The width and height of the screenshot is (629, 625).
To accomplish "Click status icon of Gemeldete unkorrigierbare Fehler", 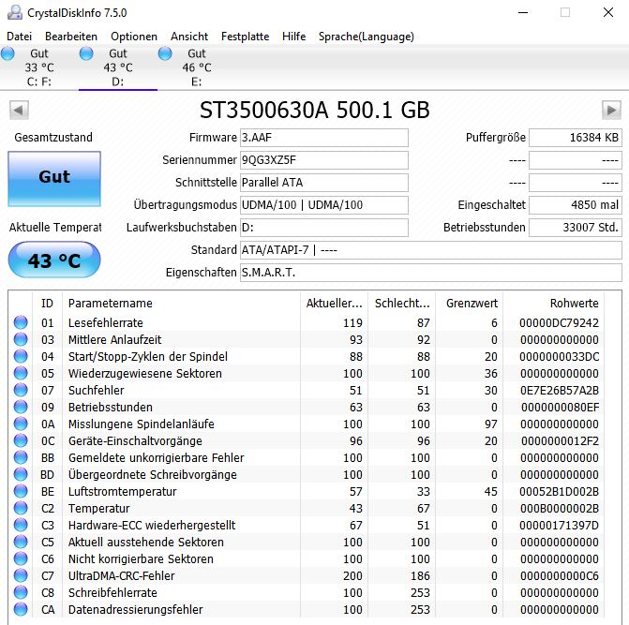I will coord(21,457).
